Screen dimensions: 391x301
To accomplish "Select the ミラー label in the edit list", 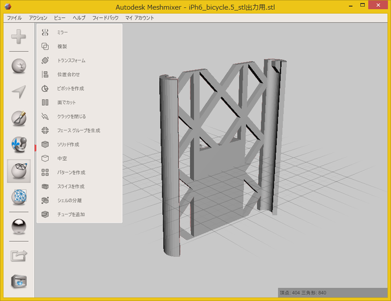I will click(x=62, y=32).
